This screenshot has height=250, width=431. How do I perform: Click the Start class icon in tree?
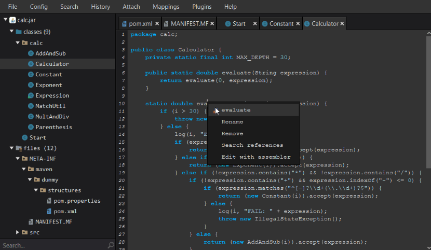[24, 137]
